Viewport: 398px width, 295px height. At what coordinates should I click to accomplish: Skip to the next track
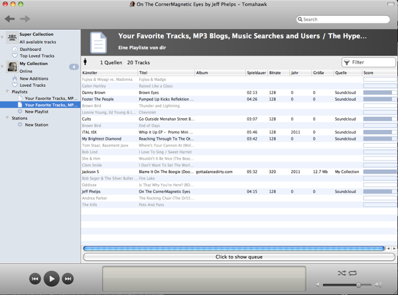(x=68, y=279)
